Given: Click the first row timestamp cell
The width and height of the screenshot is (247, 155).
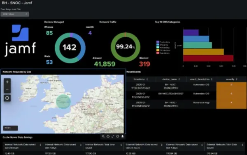Looking at the screenshot, I should [x=141, y=87].
